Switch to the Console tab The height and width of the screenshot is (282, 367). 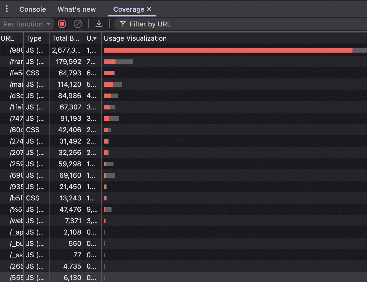click(32, 9)
